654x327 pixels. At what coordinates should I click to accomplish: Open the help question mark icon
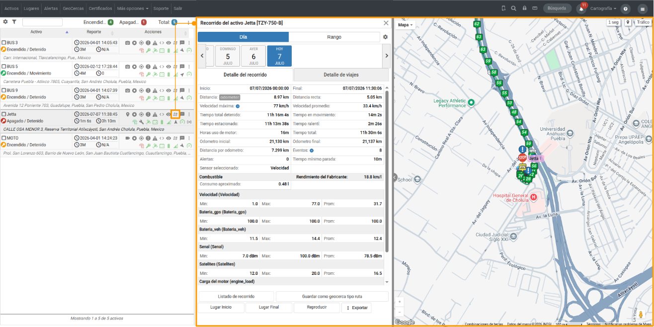pyautogui.click(x=626, y=8)
